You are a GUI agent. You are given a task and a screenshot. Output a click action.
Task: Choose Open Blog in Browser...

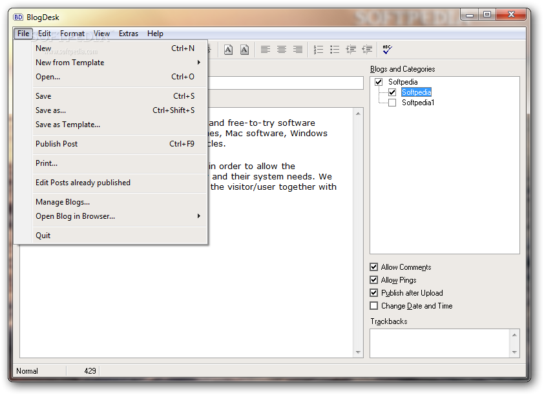tap(120, 216)
